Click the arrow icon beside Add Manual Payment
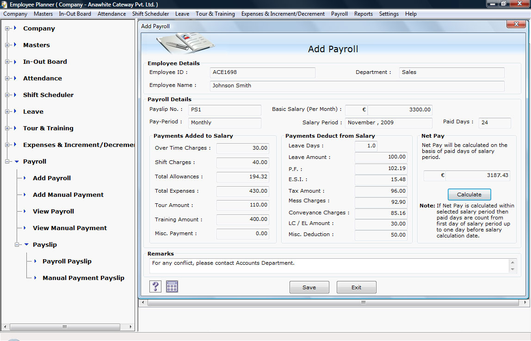 coord(25,195)
